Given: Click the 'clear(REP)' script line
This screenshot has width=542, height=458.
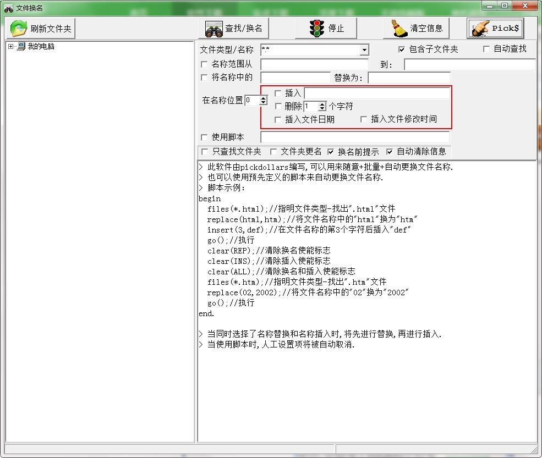Looking at the screenshot, I should click(x=269, y=251).
